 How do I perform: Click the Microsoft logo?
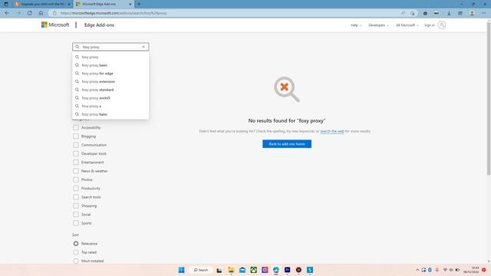click(55, 25)
